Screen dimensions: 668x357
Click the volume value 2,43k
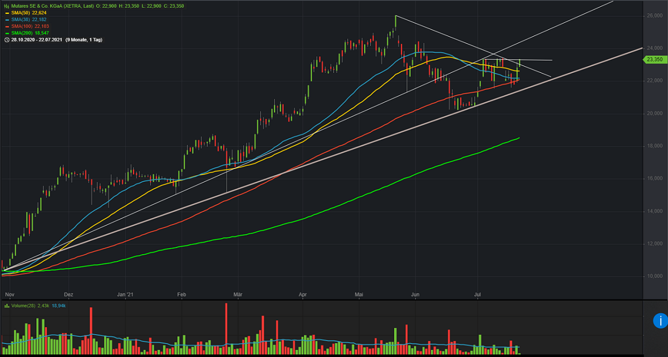[43, 305]
